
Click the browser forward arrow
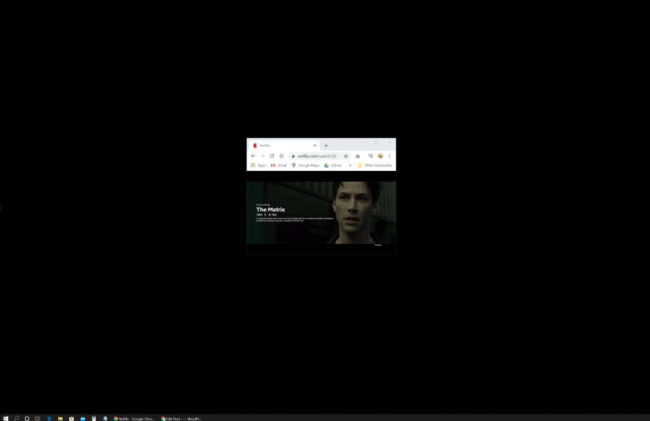pyautogui.click(x=262, y=156)
